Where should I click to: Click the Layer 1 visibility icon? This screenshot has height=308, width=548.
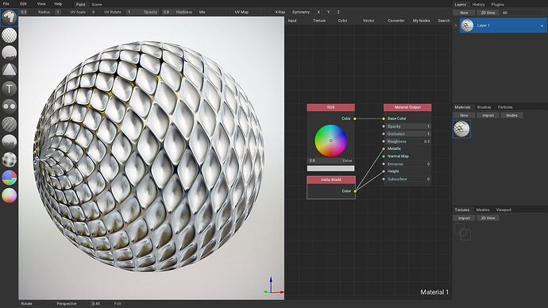point(455,25)
